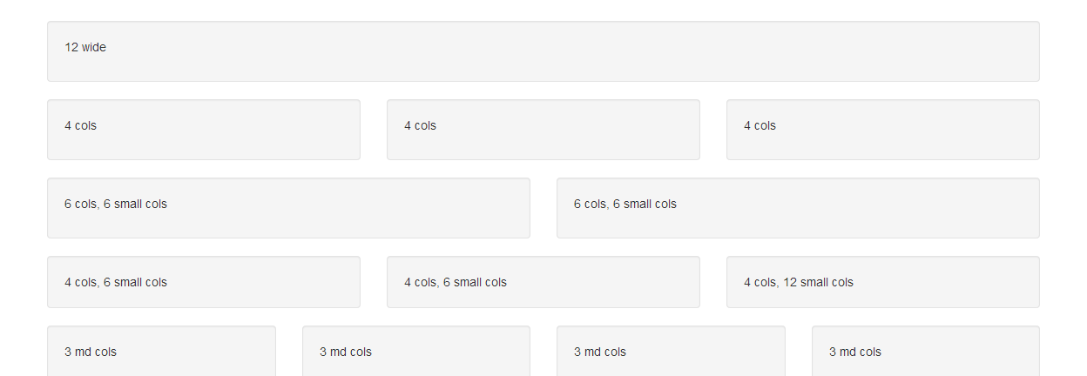The image size is (1087, 376).
Task: Click the right 6 cols, 6 small cols box
Action: click(798, 208)
